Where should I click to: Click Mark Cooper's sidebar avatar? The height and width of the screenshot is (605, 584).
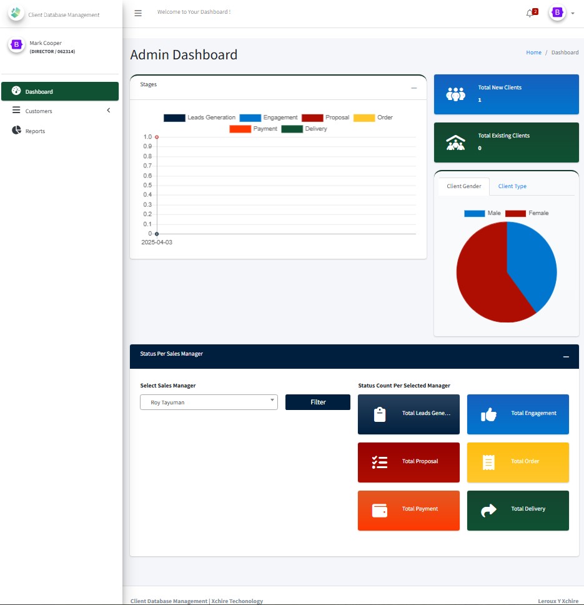coord(16,45)
